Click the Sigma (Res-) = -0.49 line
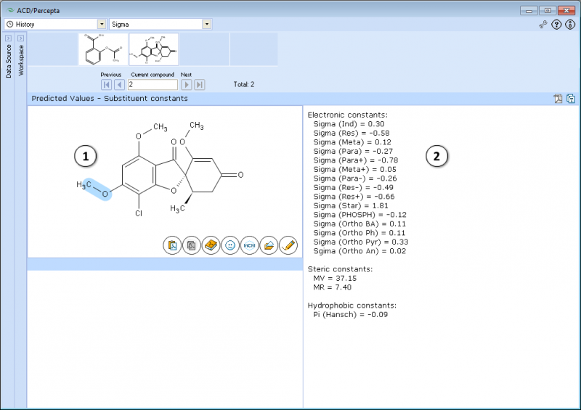581x410 pixels. (x=353, y=188)
